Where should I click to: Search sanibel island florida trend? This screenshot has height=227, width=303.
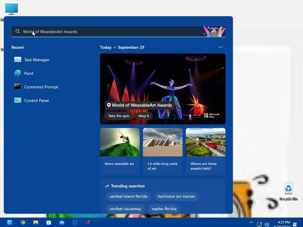click(128, 196)
